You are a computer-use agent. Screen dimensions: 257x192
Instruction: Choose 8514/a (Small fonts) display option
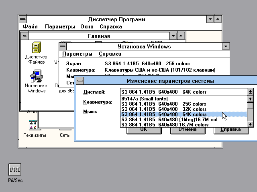point(184,99)
